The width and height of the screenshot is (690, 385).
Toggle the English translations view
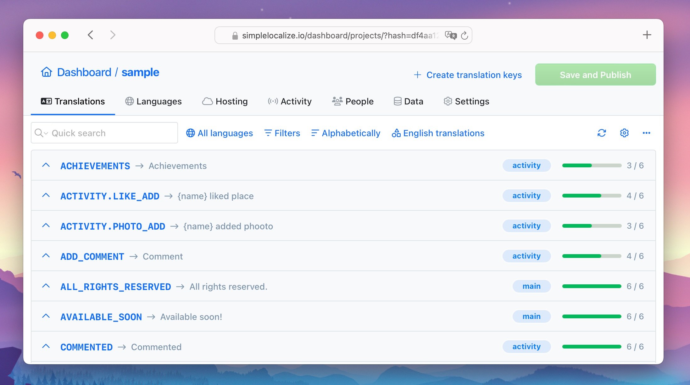pos(437,133)
